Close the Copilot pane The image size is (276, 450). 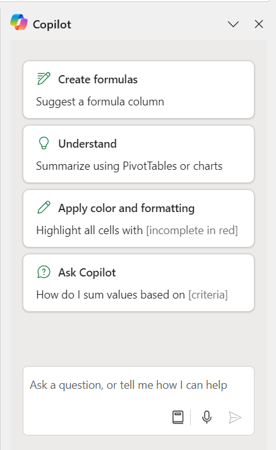coord(259,24)
